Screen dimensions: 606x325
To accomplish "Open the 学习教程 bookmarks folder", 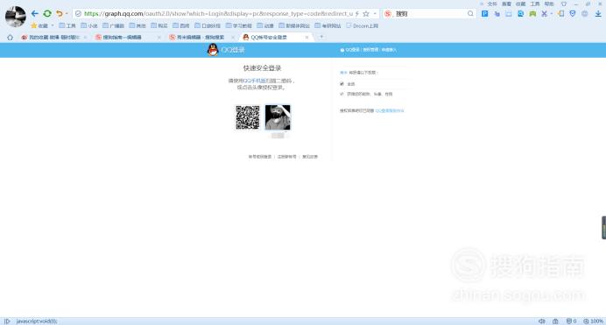I will tap(238, 26).
